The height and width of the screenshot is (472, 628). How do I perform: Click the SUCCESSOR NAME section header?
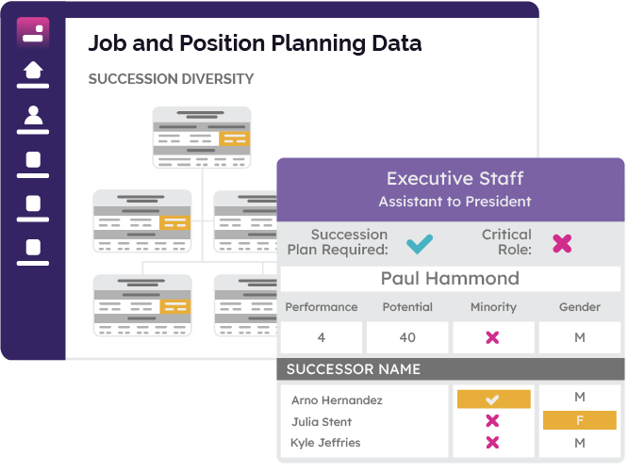click(x=451, y=368)
